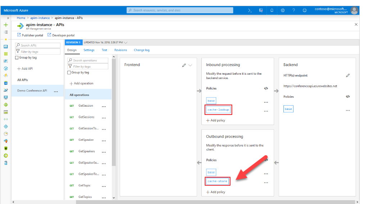Switch to the Design tab
This screenshot has width=373, height=204.
[72, 50]
